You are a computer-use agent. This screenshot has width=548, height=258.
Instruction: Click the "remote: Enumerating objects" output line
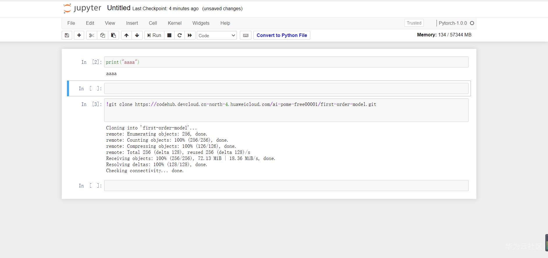coord(157,134)
